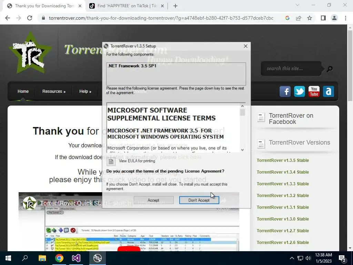
Task: Click the video channel TR avatar
Action: pos(30,203)
